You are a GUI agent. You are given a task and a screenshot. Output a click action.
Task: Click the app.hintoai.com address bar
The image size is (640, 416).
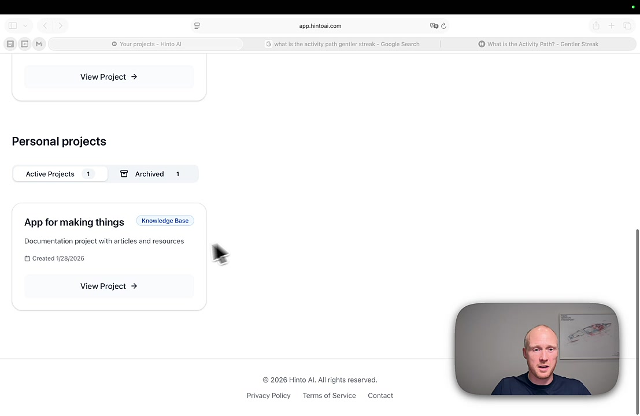(320, 25)
